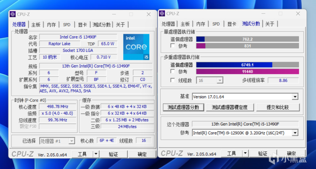Click the 修订 value C0
This screenshot has height=169, width=316.
coord(143,79)
